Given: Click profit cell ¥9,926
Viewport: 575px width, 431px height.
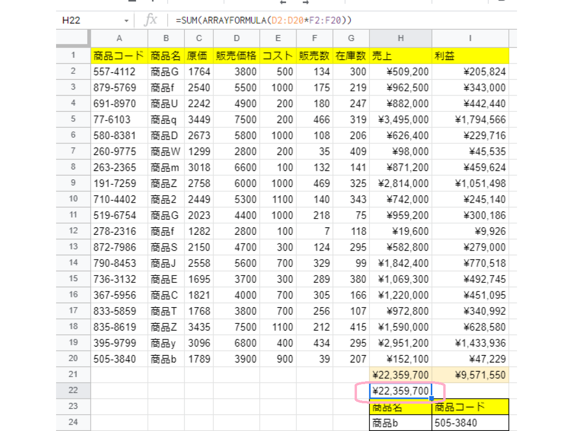Looking at the screenshot, I should click(470, 231).
